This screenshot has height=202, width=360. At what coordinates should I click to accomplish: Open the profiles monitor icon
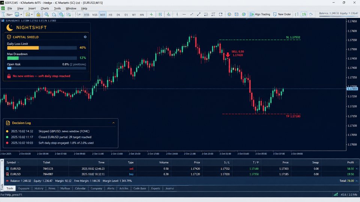pyautogui.click(x=17, y=15)
